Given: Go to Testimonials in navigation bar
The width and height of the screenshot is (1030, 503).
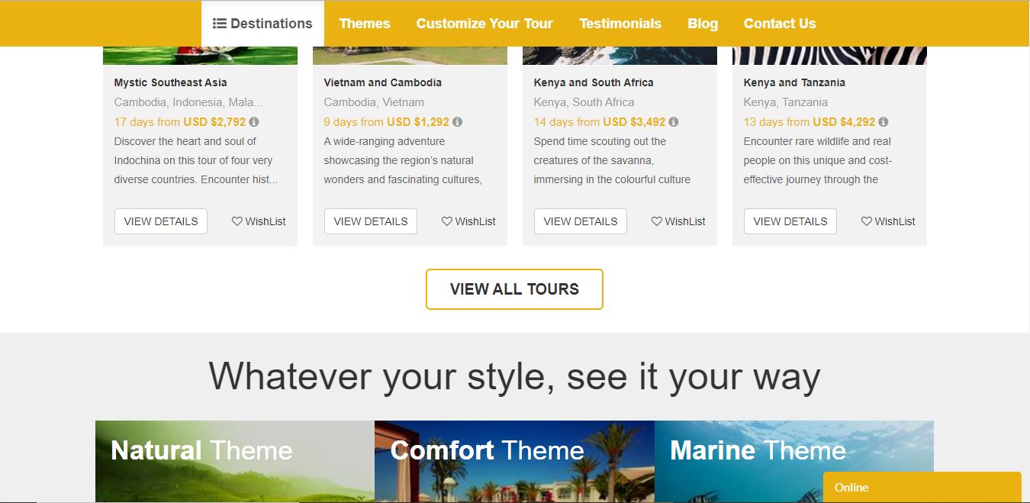Looking at the screenshot, I should 620,24.
